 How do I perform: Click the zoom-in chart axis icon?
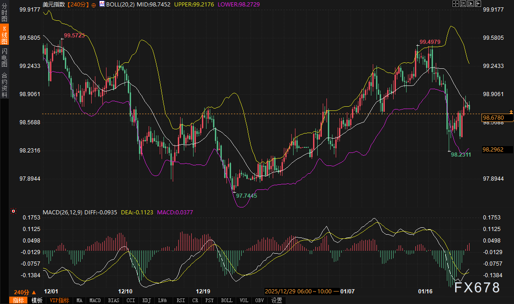pos(463,4)
